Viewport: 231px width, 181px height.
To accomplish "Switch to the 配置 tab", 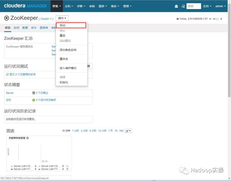I will (25, 28).
